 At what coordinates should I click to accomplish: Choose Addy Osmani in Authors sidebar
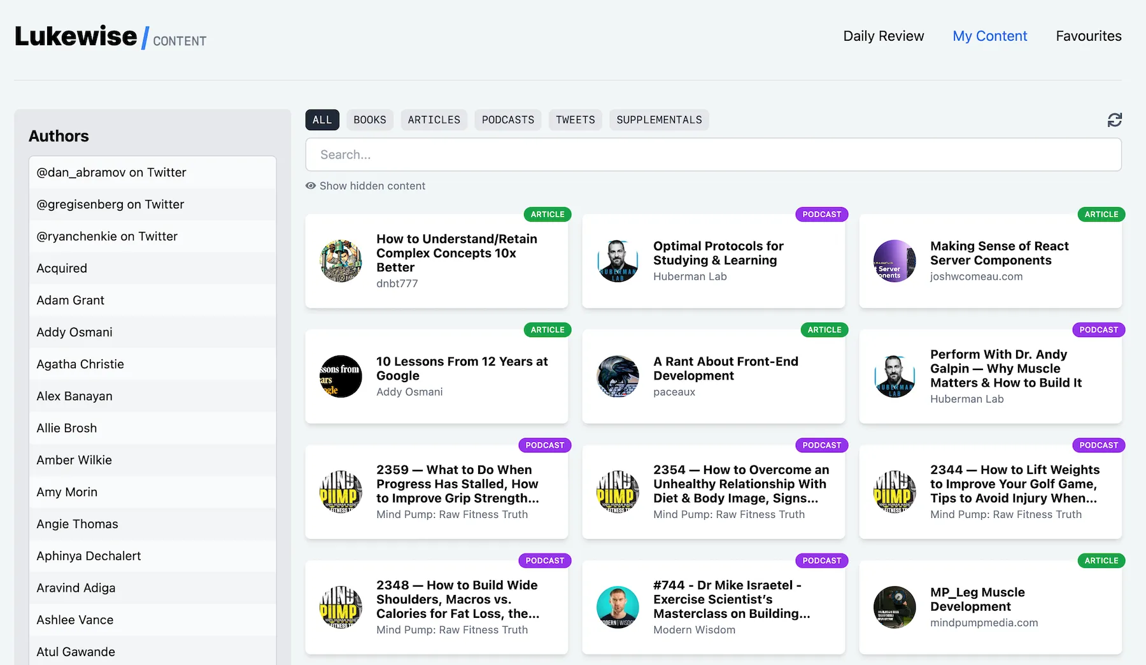152,332
